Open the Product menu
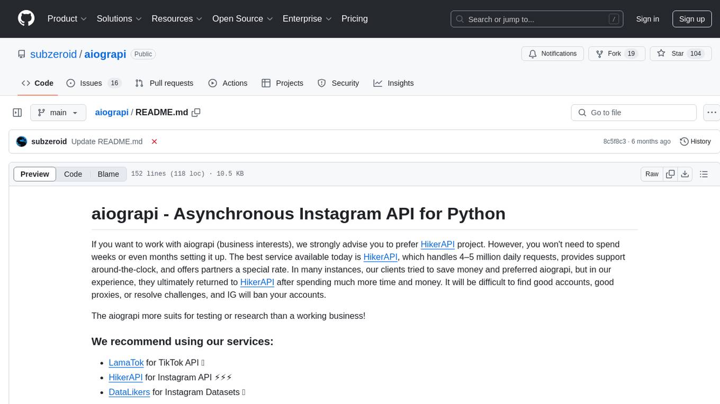This screenshot has width=720, height=404. [67, 19]
